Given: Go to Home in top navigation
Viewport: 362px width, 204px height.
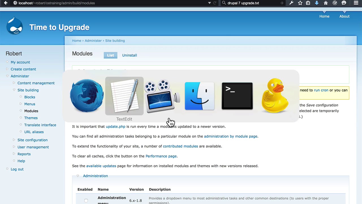Looking at the screenshot, I should point(324,16).
